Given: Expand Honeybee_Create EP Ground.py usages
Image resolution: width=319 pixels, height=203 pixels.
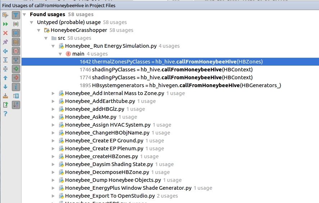Looking at the screenshot, I should pyautogui.click(x=53, y=141).
